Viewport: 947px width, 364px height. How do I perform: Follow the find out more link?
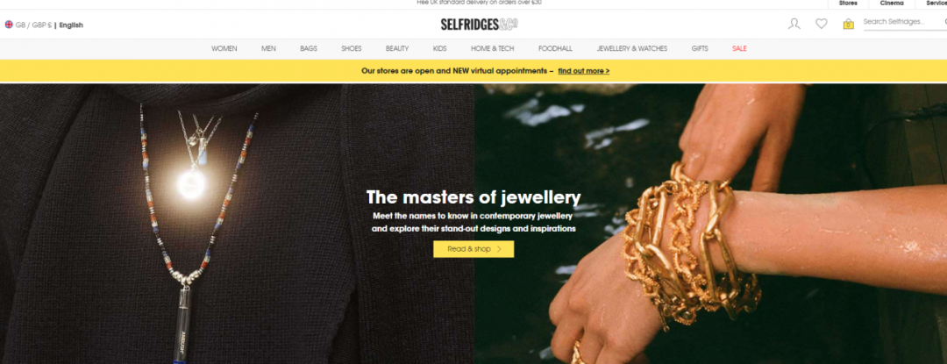[x=583, y=71]
